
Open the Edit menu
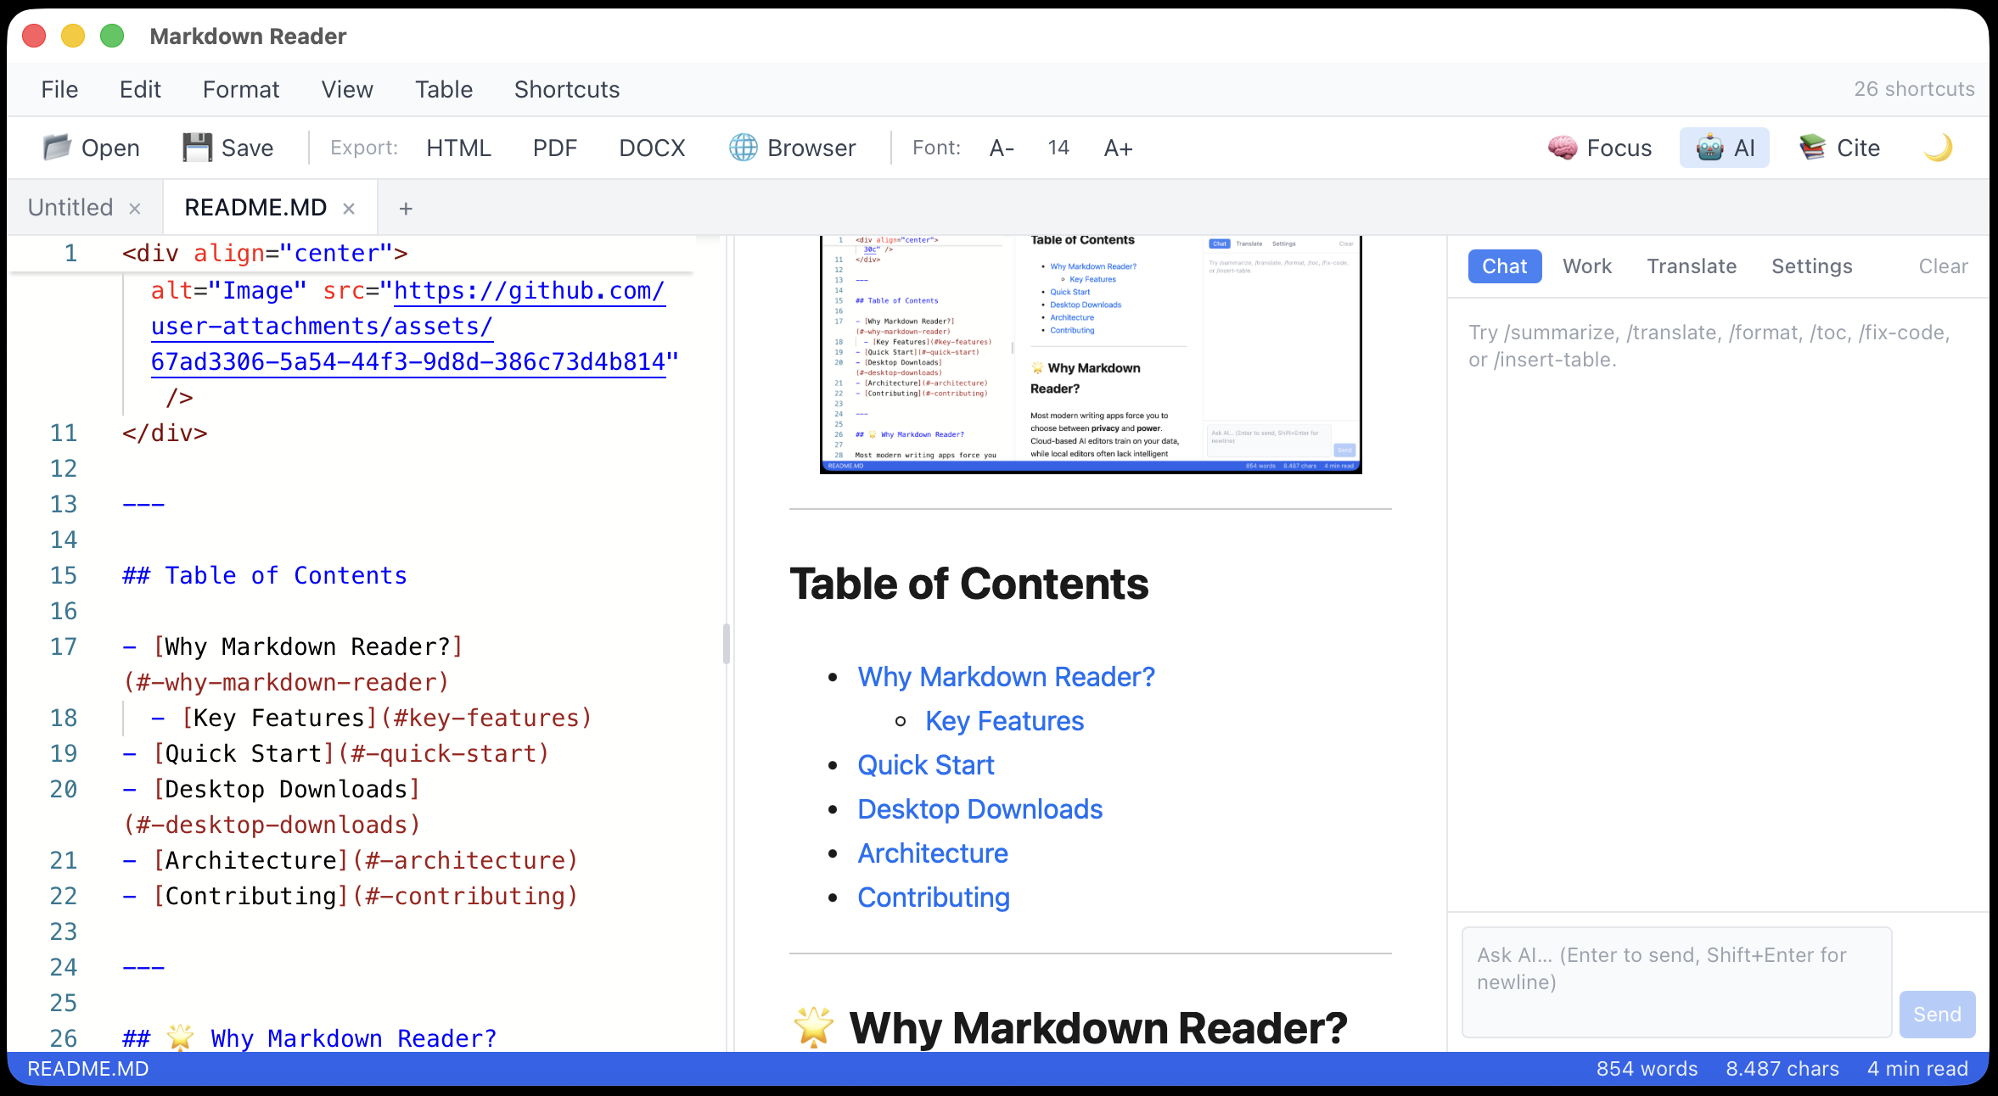[140, 89]
